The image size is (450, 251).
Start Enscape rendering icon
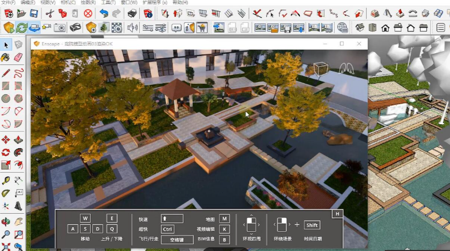click(9, 28)
